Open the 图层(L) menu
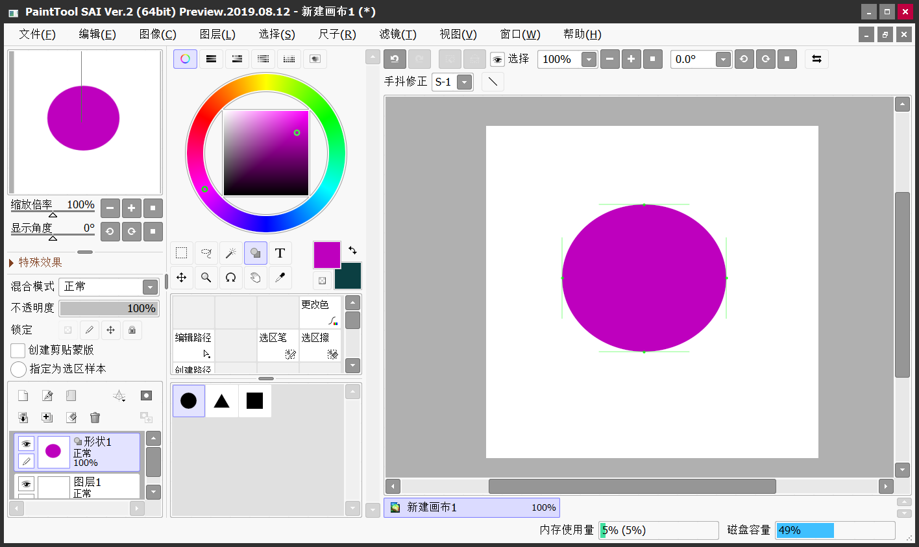The height and width of the screenshot is (547, 919). pyautogui.click(x=217, y=34)
